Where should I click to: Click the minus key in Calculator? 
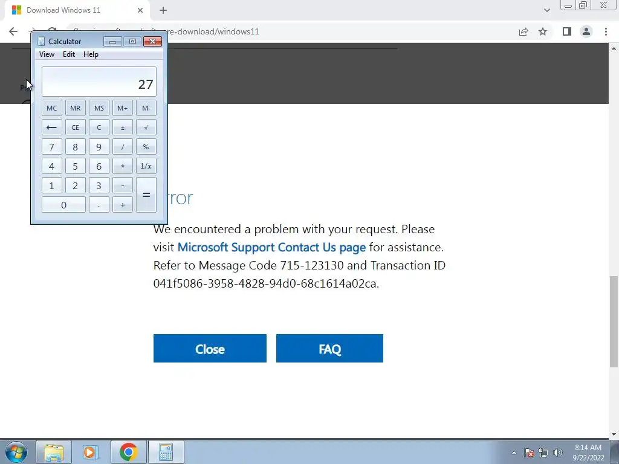[122, 185]
